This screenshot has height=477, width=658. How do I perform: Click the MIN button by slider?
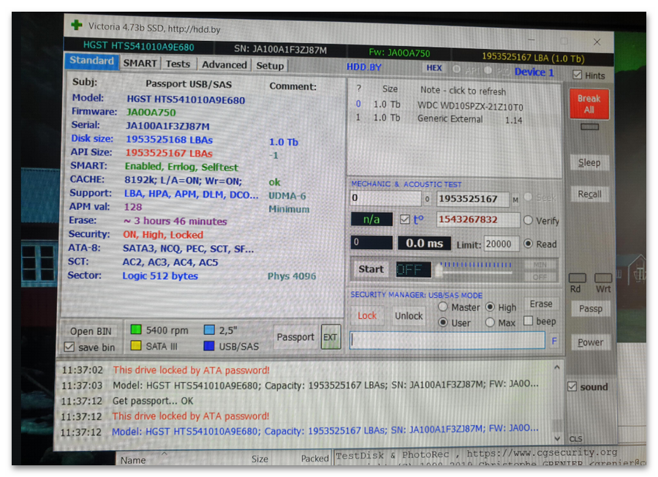coord(540,265)
